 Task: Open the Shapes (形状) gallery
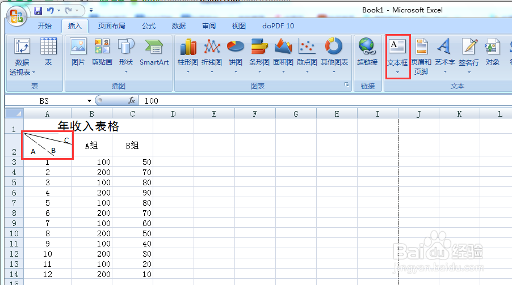click(126, 56)
